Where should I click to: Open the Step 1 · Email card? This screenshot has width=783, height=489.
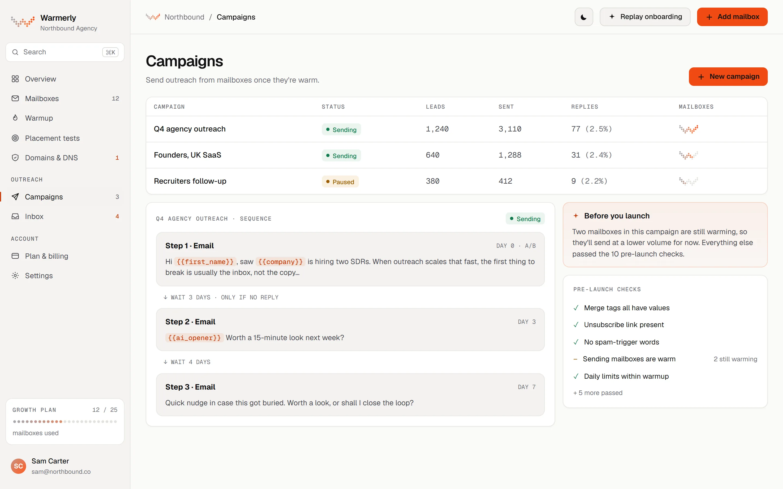[x=350, y=259]
